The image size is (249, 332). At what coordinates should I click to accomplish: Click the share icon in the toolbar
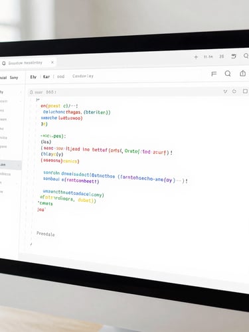pos(243,73)
